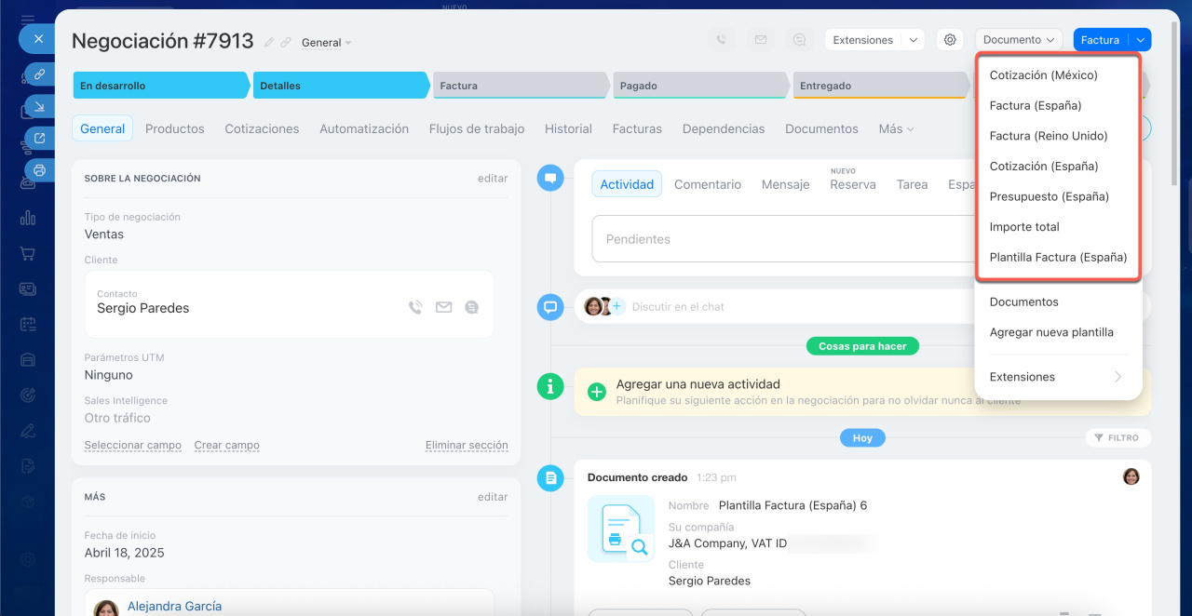Click the FILTRO button in timeline
Viewport: 1192px width, 616px height.
[1117, 437]
